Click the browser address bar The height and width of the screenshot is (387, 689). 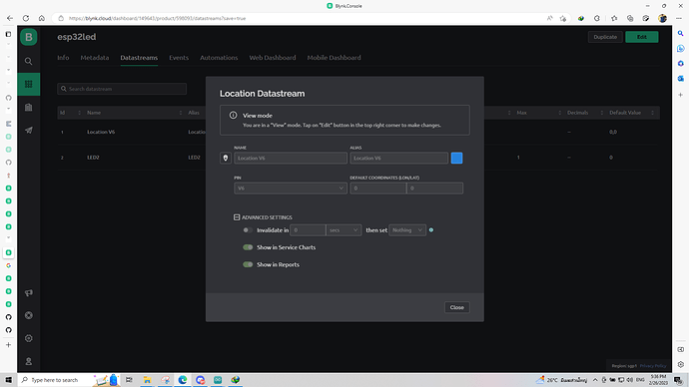coord(299,18)
